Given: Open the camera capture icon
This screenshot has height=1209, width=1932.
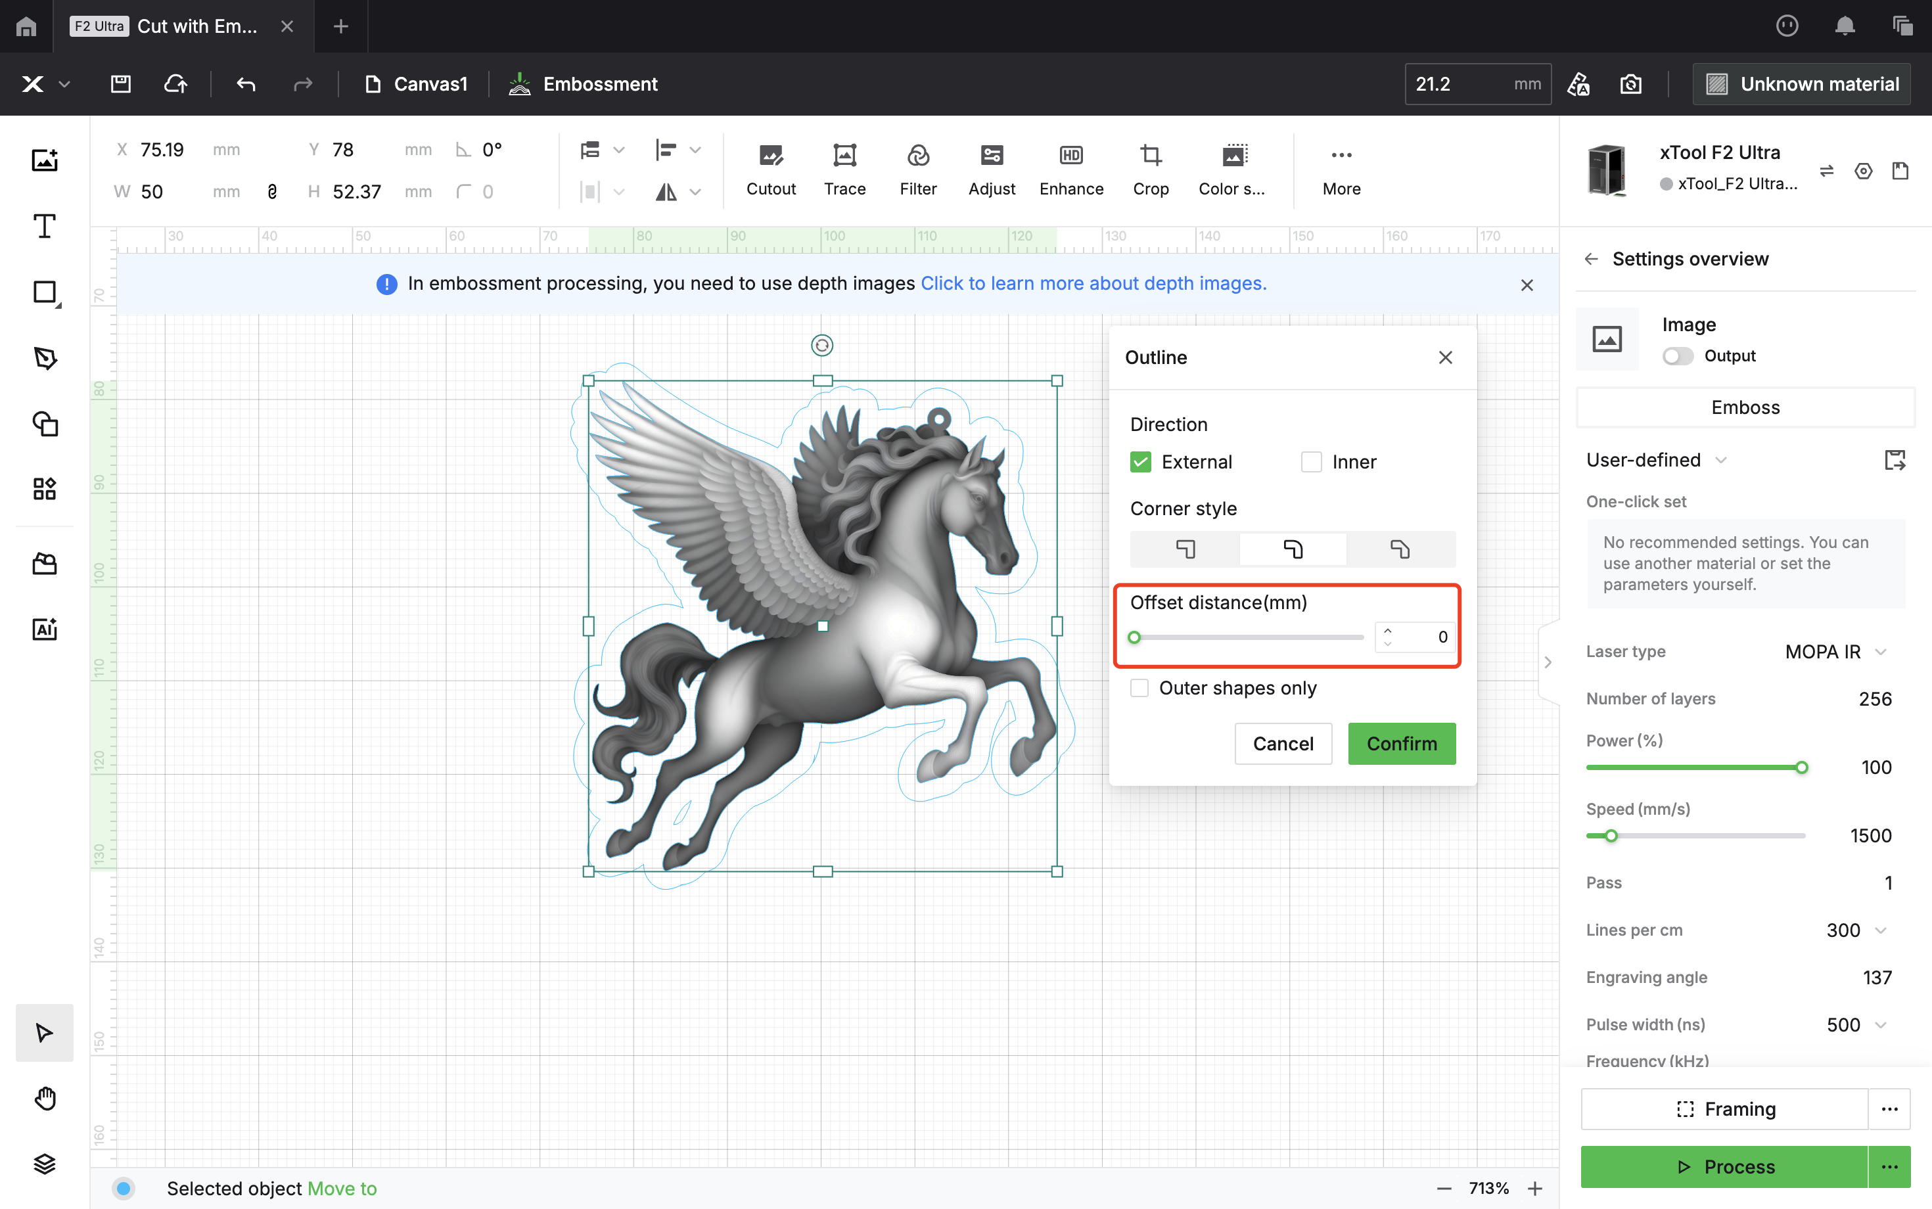Looking at the screenshot, I should click(1630, 84).
